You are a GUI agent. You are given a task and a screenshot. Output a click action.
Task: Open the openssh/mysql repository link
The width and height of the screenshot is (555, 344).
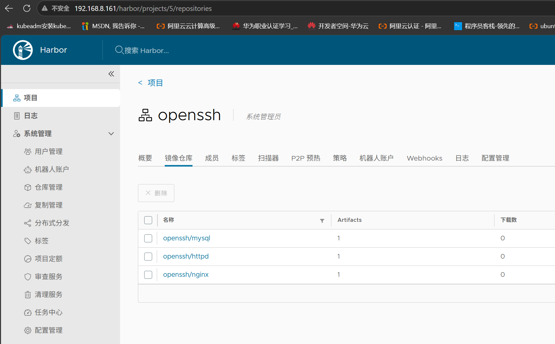(x=187, y=238)
